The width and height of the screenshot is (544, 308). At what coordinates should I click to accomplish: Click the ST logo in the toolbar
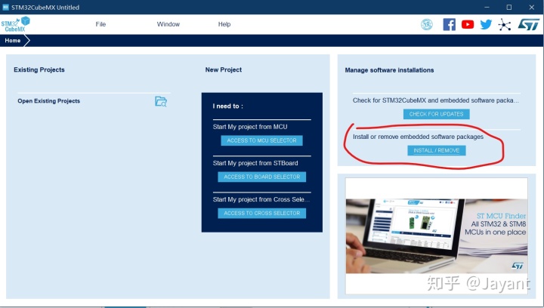click(529, 25)
